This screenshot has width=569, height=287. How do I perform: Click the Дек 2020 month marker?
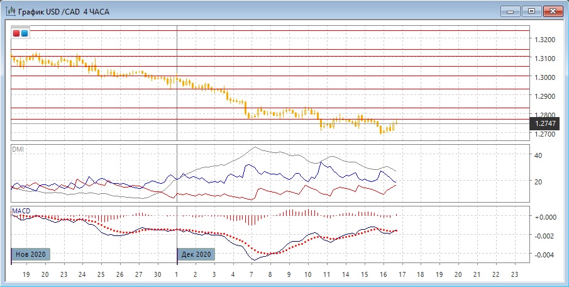point(196,254)
